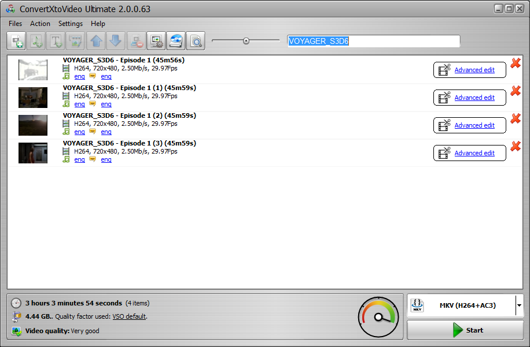Click the blue move up arrow icon
Screen dimensions: 530x347
(96, 41)
